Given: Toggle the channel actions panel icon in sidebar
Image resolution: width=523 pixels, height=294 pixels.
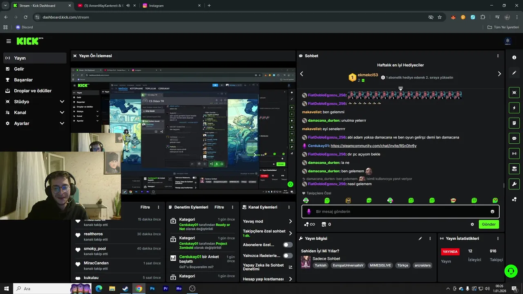Looking at the screenshot, I should point(514,169).
